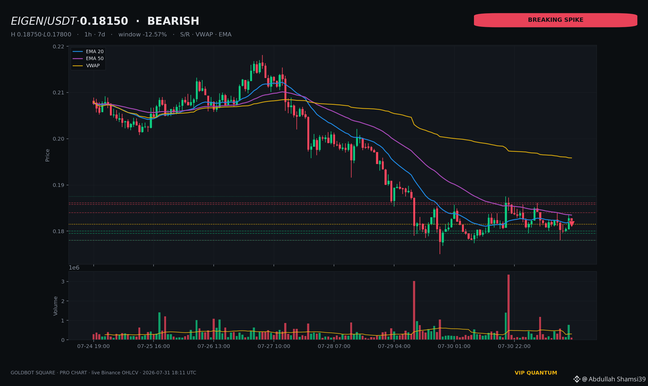
Task: Click the 0.19 price axis label
Action: 59,185
